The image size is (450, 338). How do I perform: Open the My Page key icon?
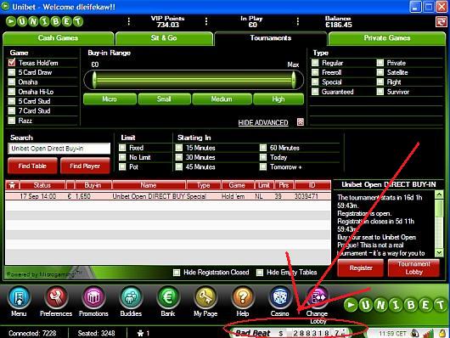point(205,297)
